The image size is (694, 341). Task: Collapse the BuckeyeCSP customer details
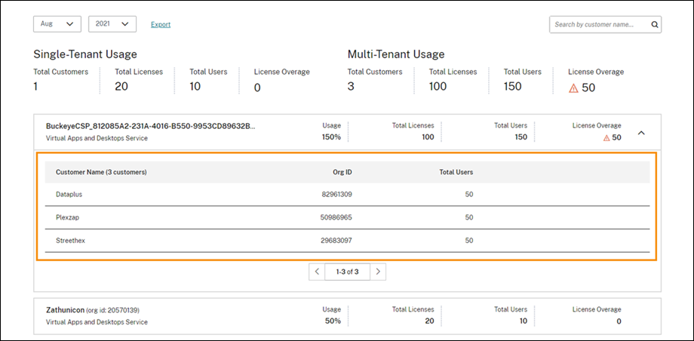(641, 133)
